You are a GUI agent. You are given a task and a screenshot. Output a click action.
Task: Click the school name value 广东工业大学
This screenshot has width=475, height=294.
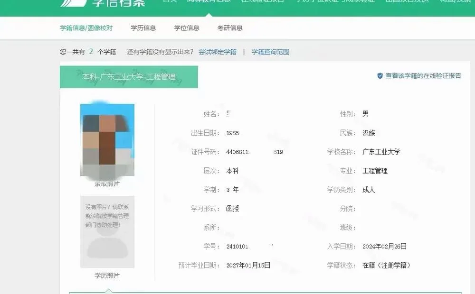[x=381, y=152]
